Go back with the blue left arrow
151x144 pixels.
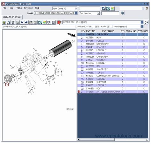(x=22, y=22)
